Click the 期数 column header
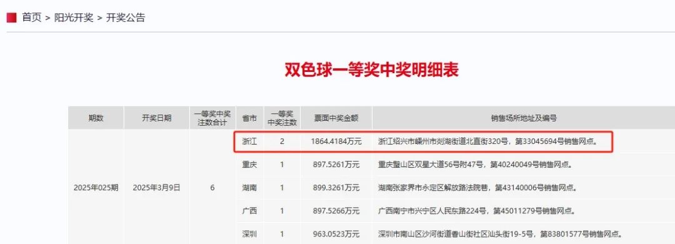675x244 pixels. (96, 118)
